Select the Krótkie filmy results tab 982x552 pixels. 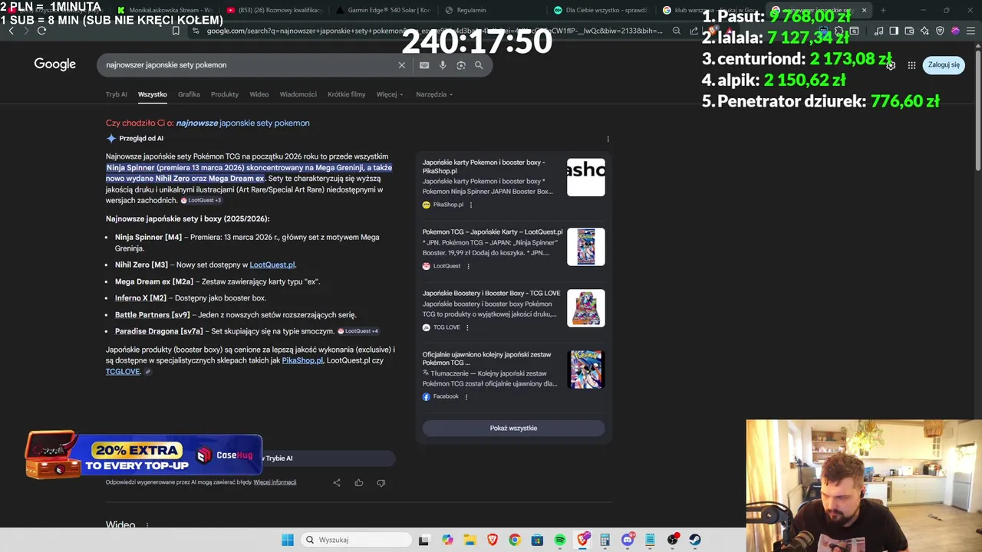click(x=347, y=94)
